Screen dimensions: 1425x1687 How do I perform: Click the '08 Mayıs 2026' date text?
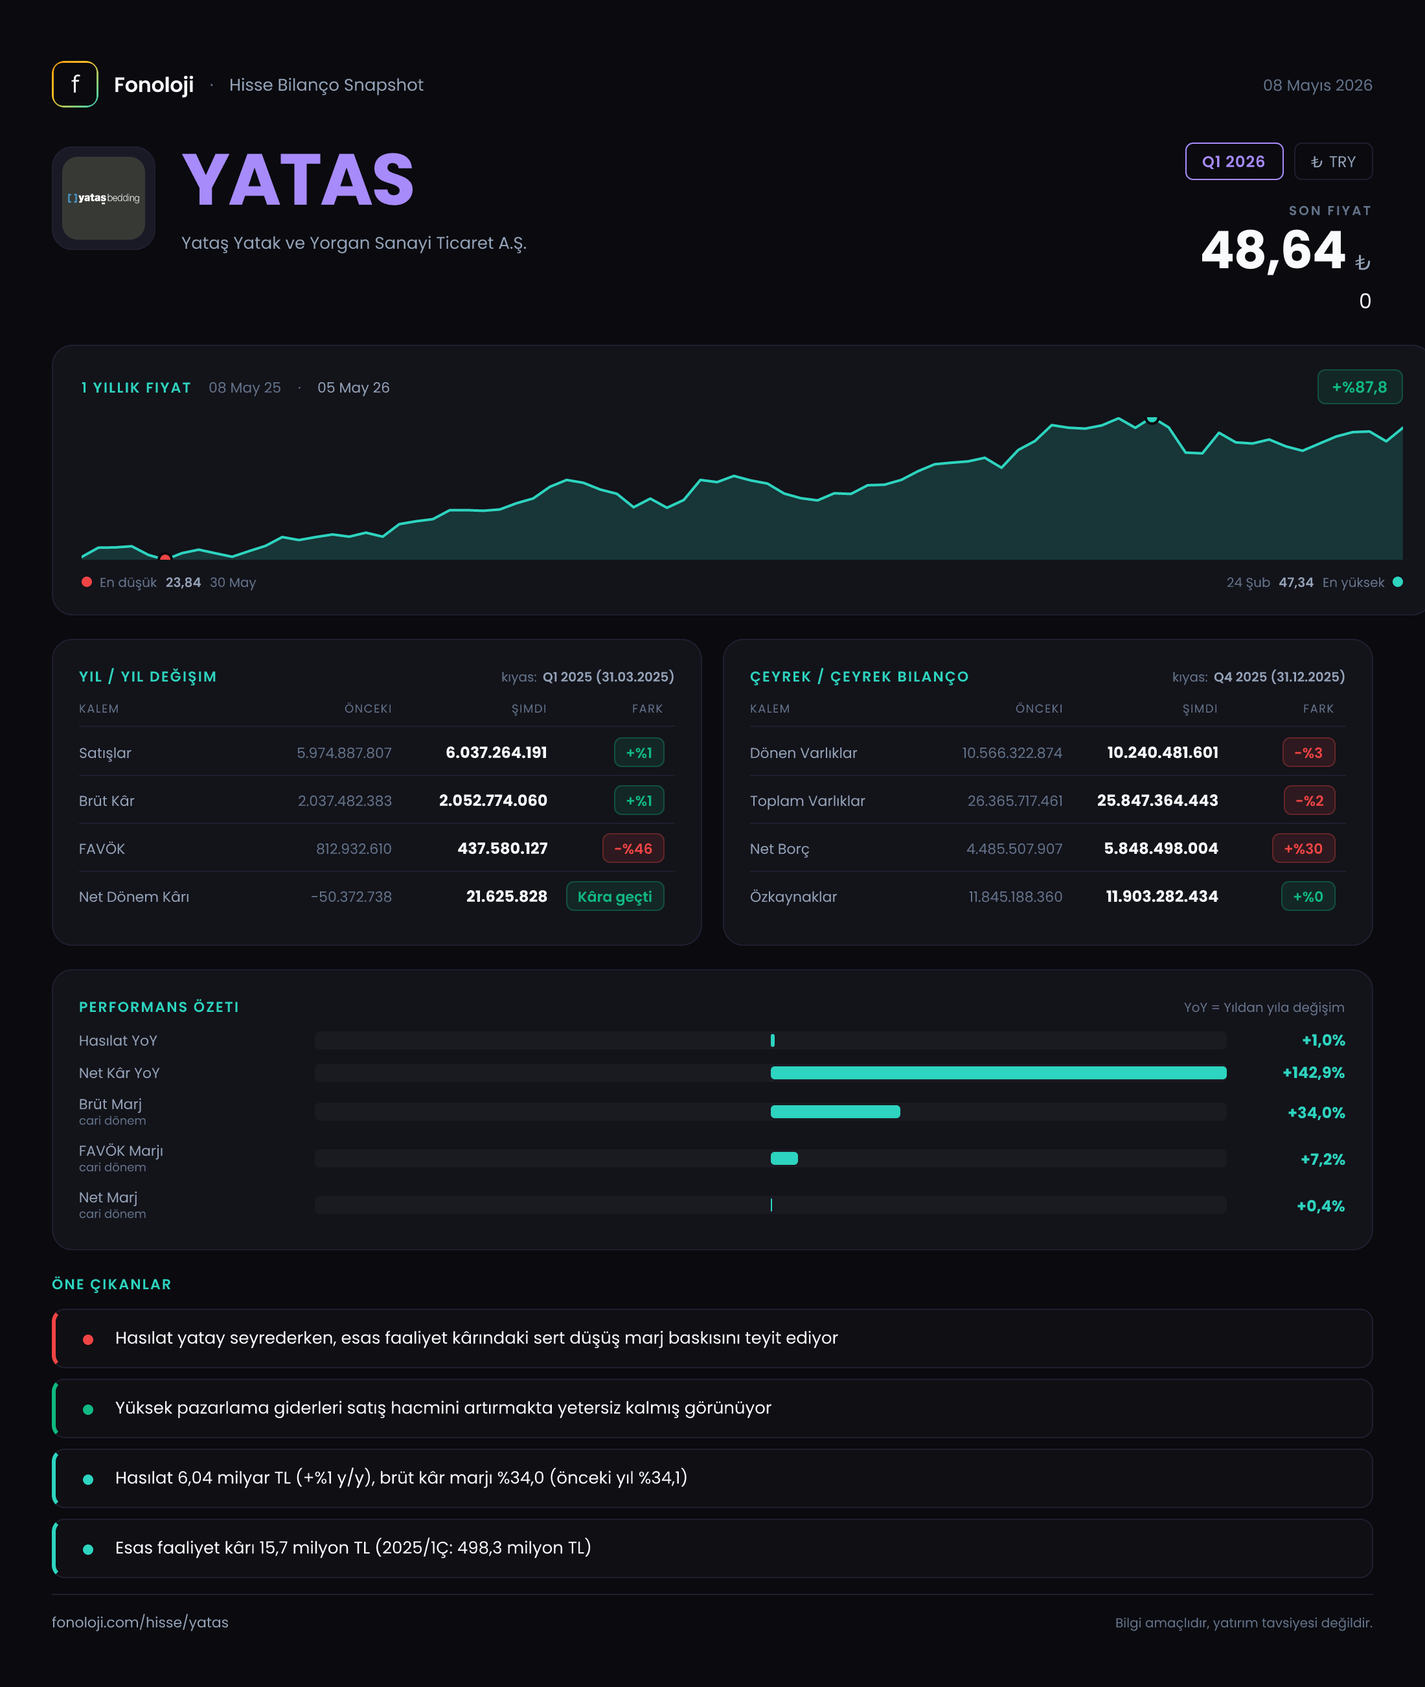click(1317, 85)
